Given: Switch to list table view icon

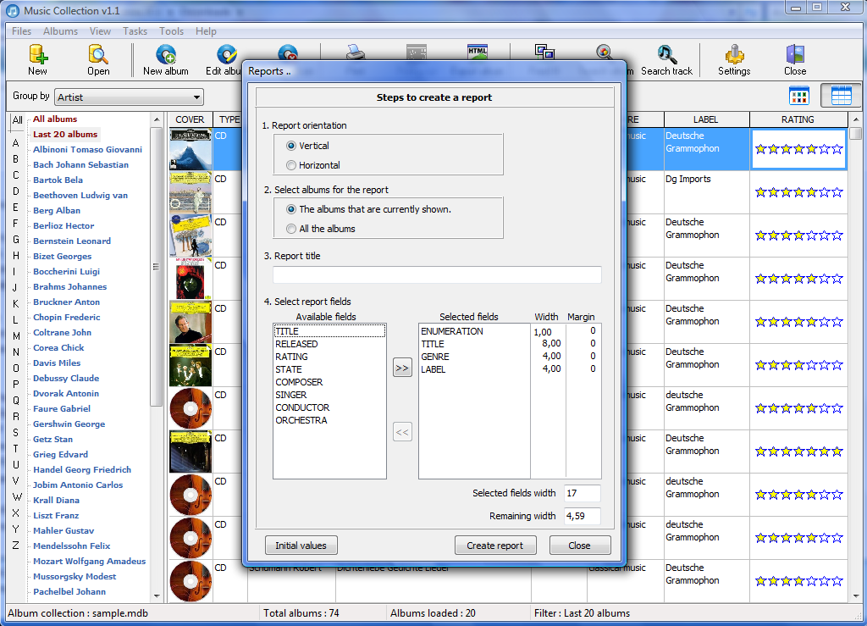Looking at the screenshot, I should (841, 96).
